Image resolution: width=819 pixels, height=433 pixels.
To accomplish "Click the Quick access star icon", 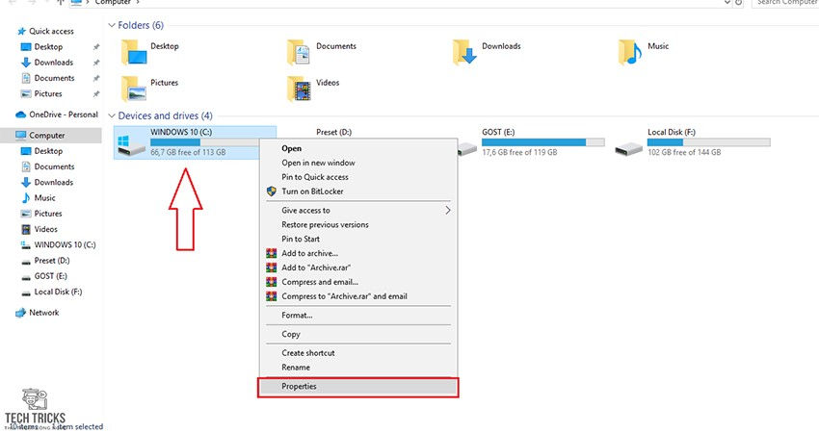I will pos(21,32).
